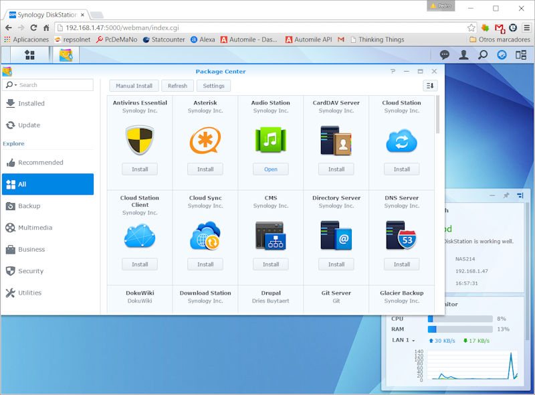Click the widget panel options icon
This screenshot has height=395, width=535.
click(520, 195)
